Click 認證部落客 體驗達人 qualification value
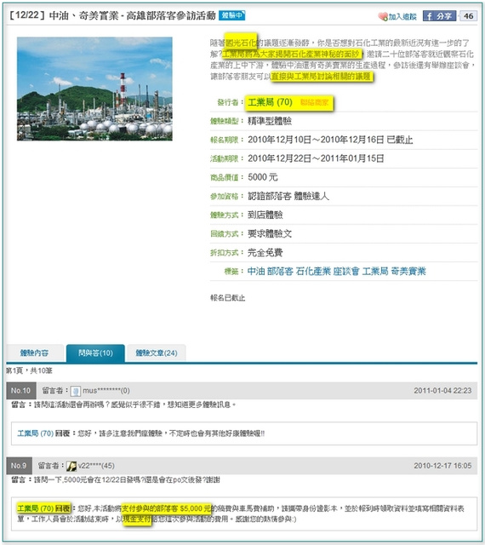485x545 pixels. (288, 196)
